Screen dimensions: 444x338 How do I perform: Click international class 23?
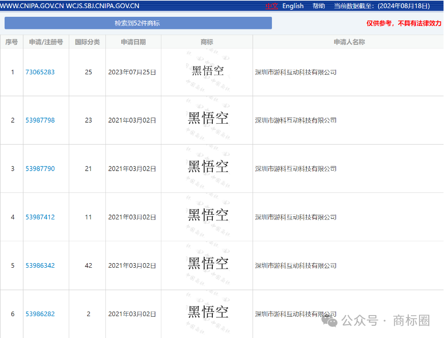(89, 120)
